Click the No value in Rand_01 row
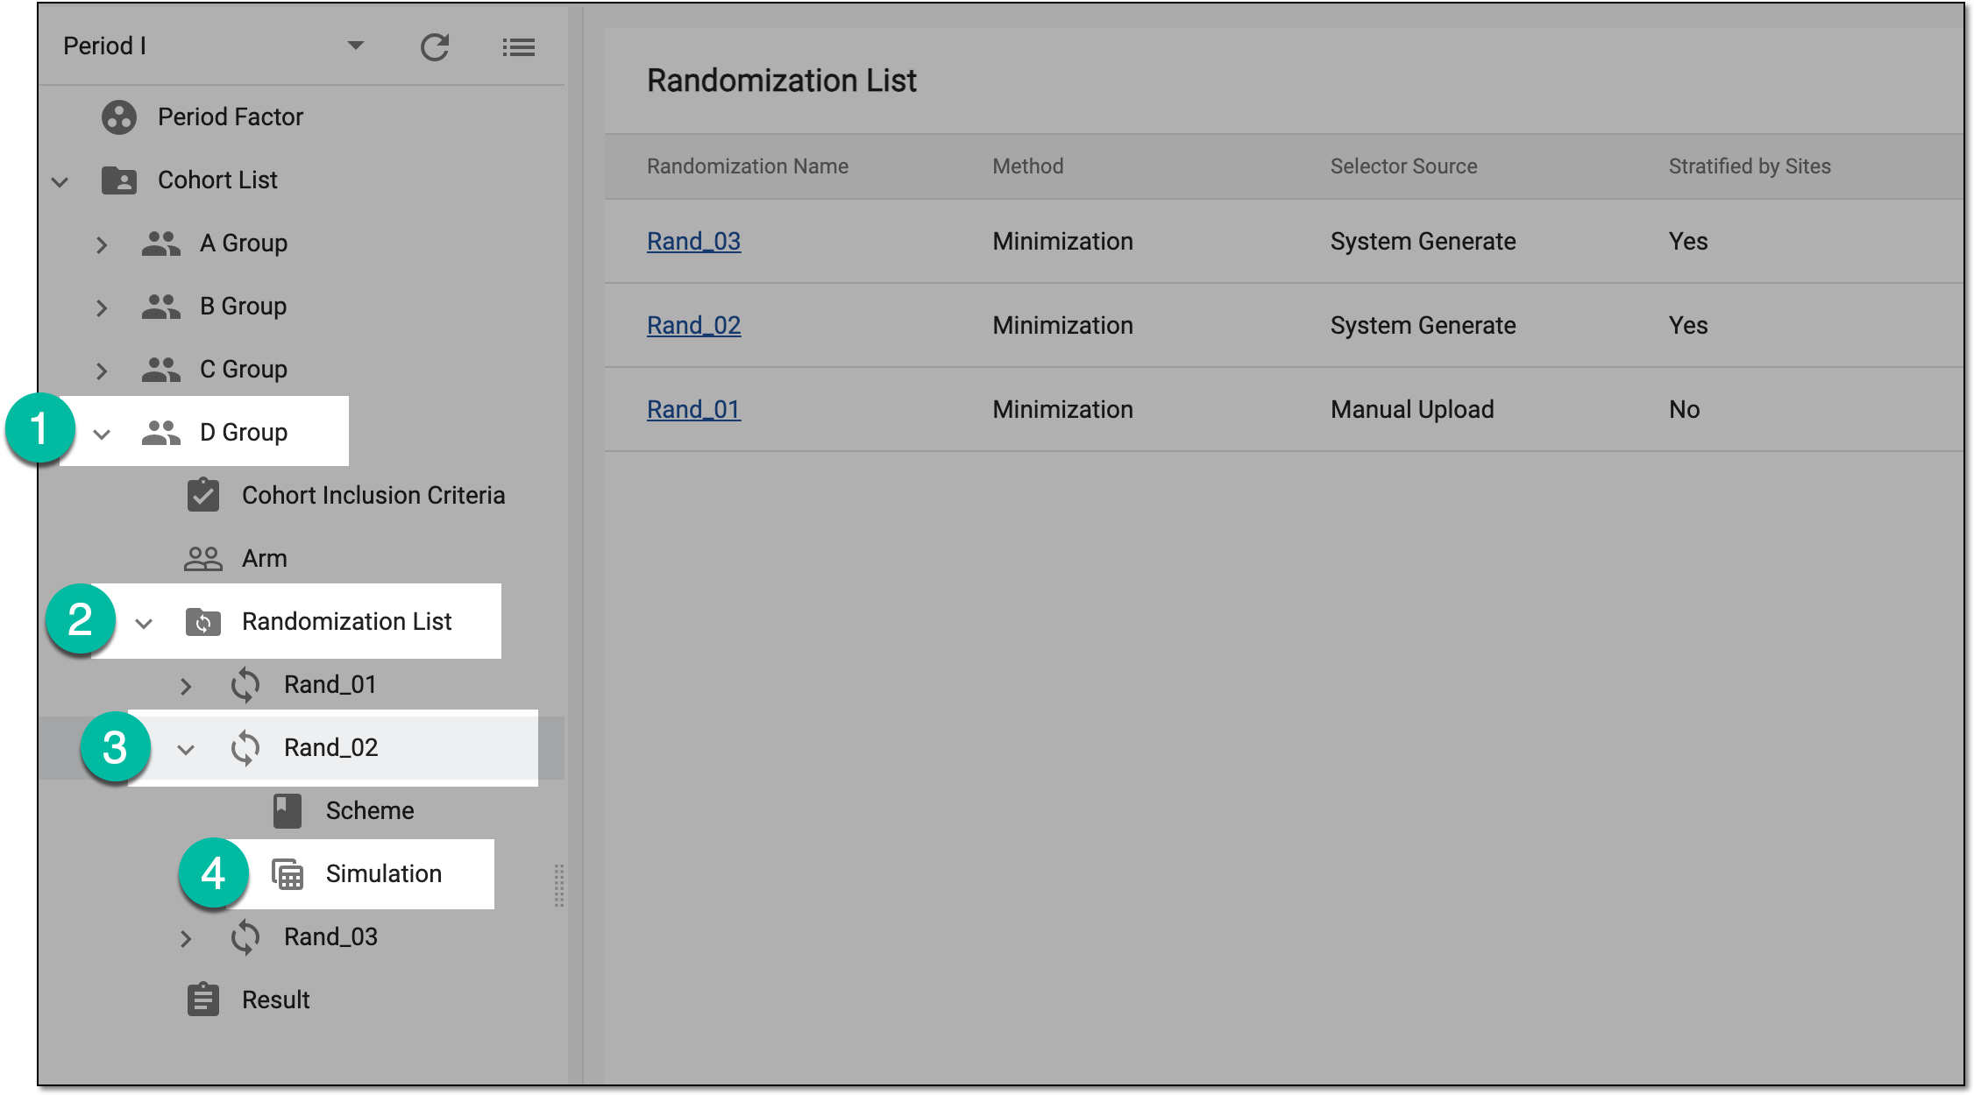This screenshot has width=1974, height=1095. point(1684,409)
